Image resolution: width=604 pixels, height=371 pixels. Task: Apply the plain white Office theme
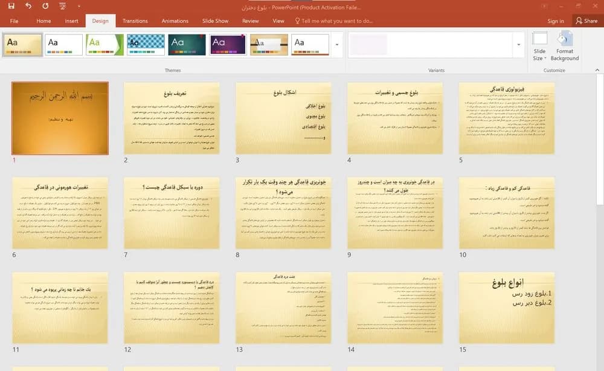[x=63, y=45]
